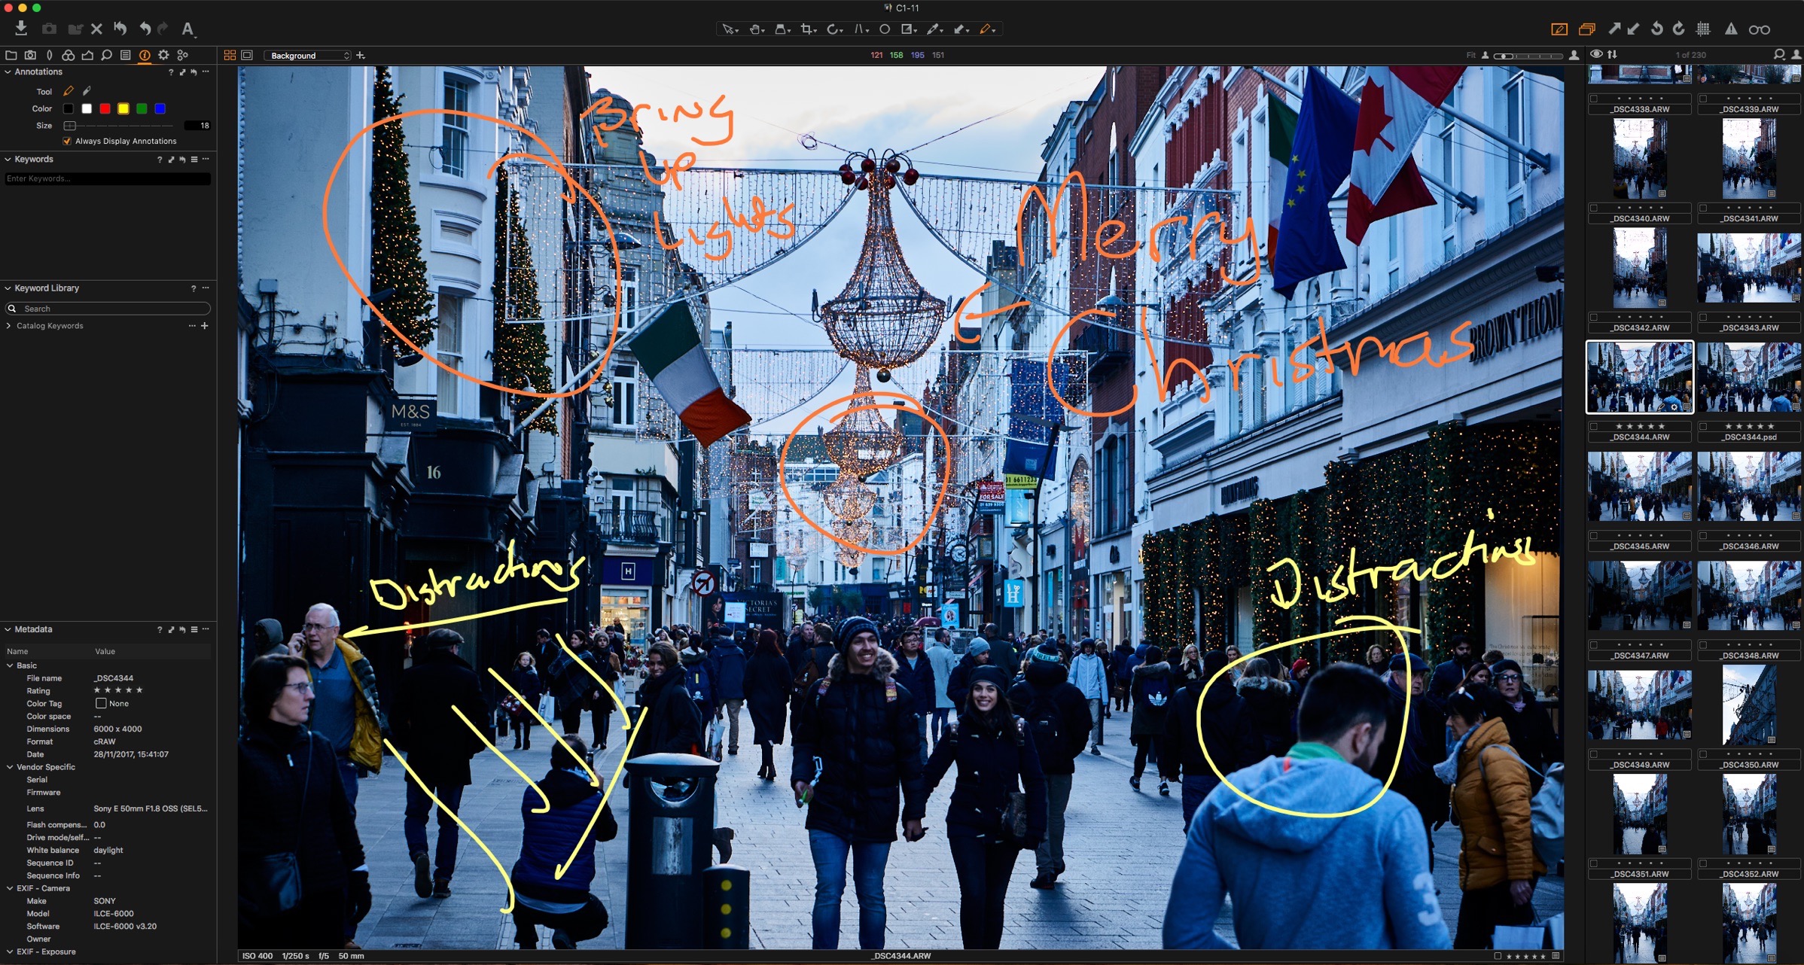Screen dimensions: 1804x965
Task: Toggle the browser visibility eye icon
Action: 1595,54
